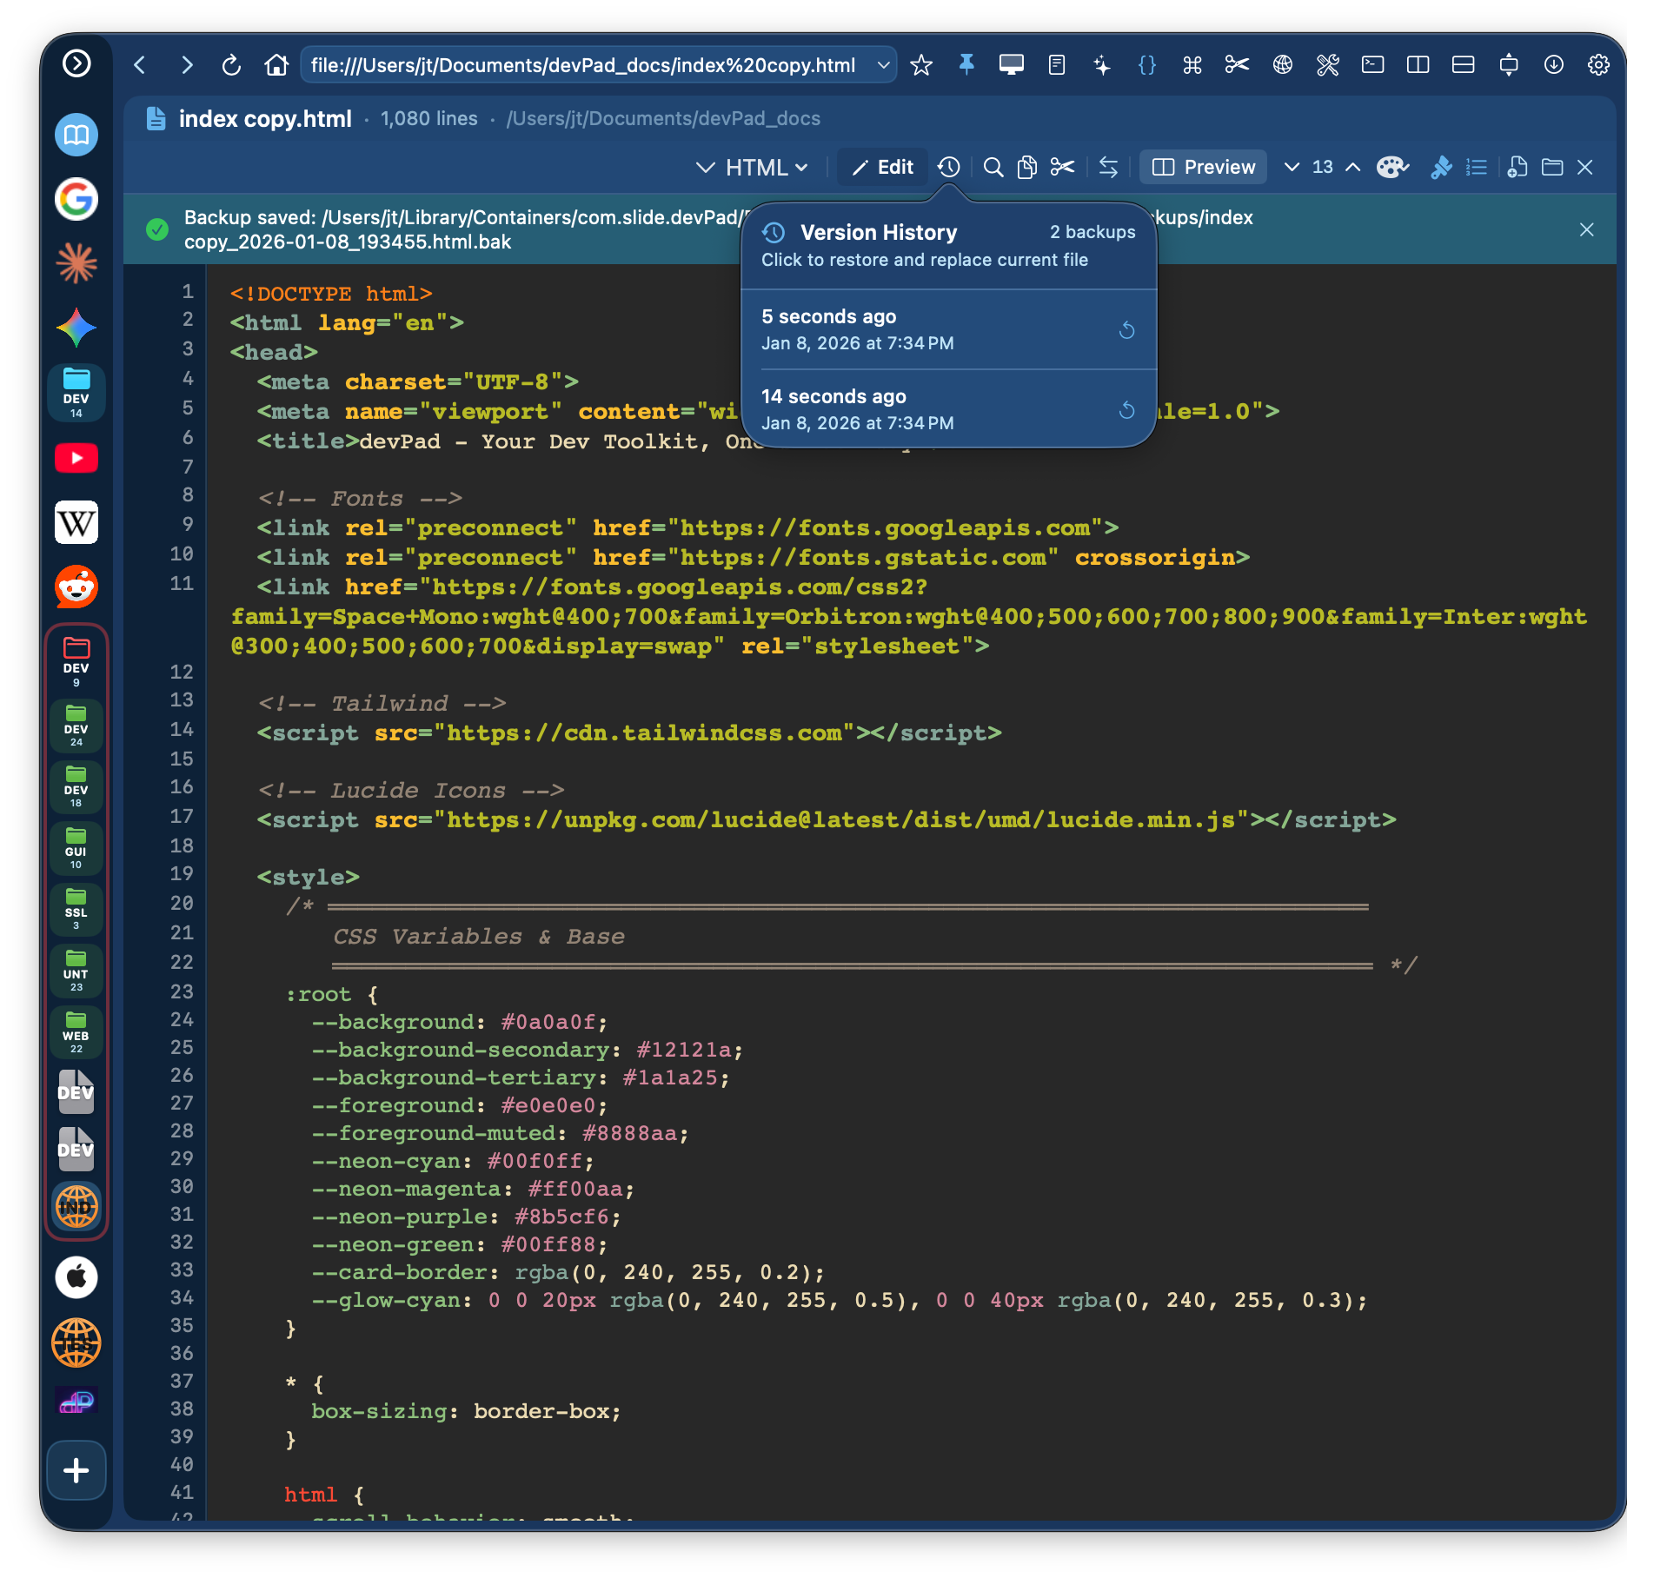Restore the 5 seconds ago backup
Viewport: 1667px width, 1578px height.
(1126, 330)
